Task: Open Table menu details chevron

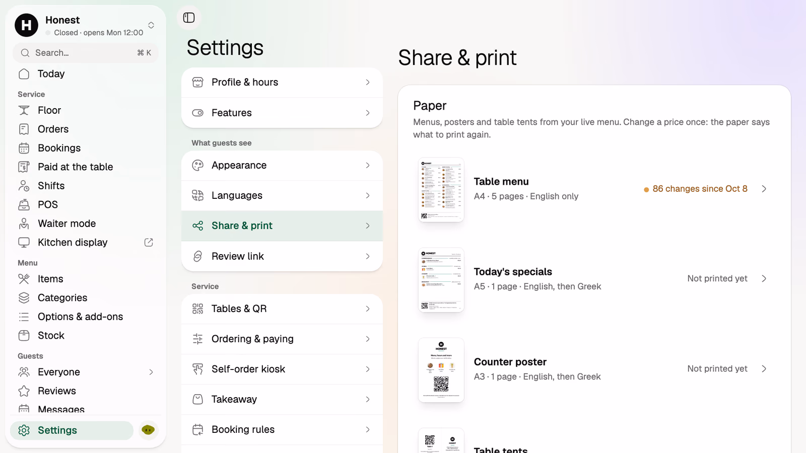Action: [764, 189]
